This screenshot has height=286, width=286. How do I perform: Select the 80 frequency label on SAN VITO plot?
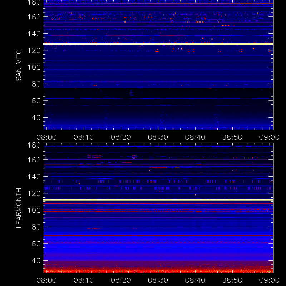(x=36, y=84)
